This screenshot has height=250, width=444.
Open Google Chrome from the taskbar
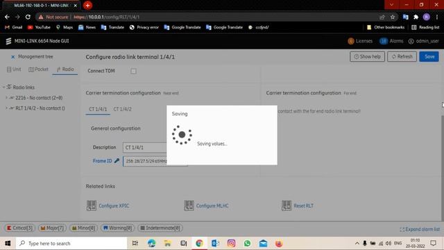click(x=199, y=243)
